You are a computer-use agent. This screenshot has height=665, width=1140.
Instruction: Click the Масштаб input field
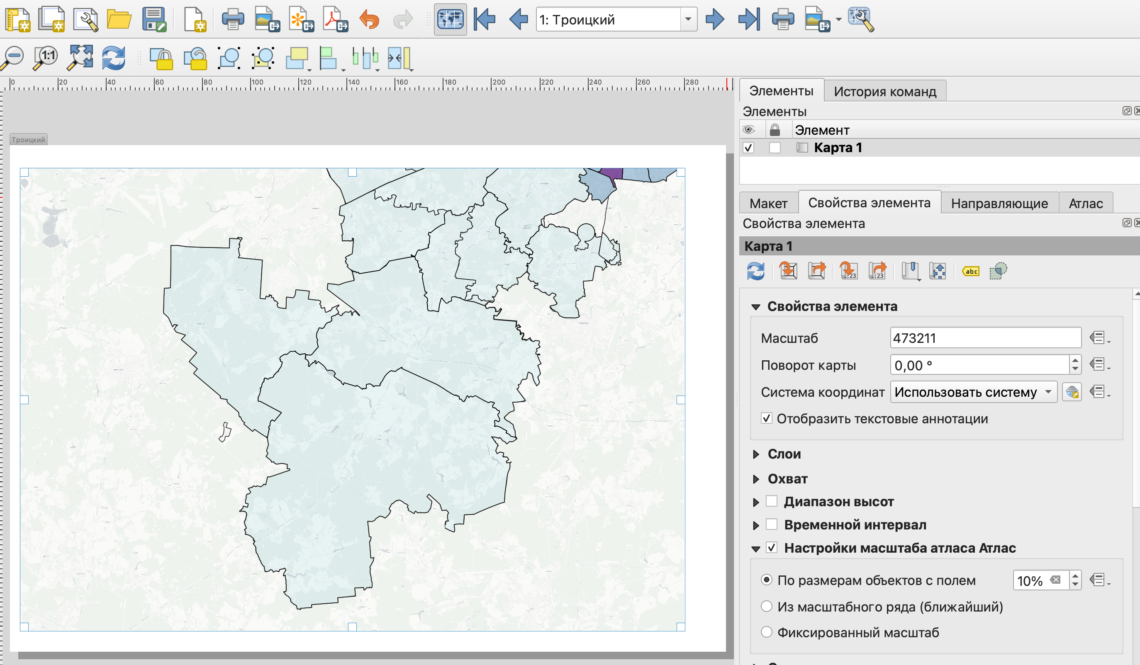[985, 338]
